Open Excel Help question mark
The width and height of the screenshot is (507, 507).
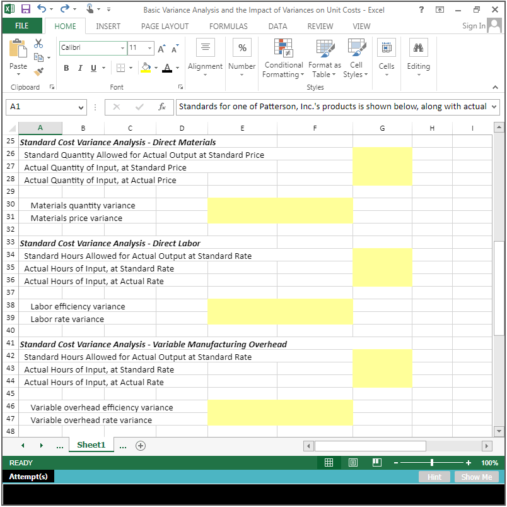421,9
